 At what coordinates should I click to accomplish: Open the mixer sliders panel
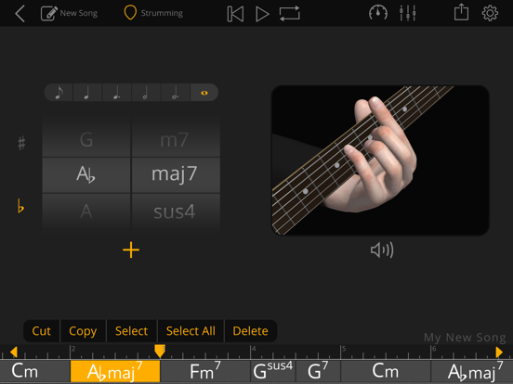408,13
